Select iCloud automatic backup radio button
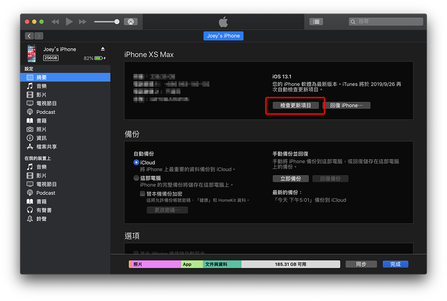Screen dimensions: 447x301 [x=136, y=162]
